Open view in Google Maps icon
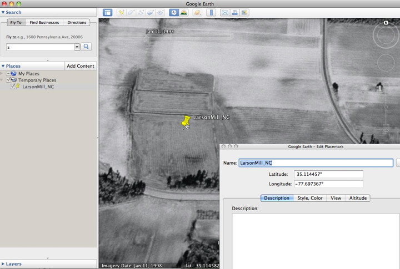400x269 pixels. pyautogui.click(x=244, y=12)
